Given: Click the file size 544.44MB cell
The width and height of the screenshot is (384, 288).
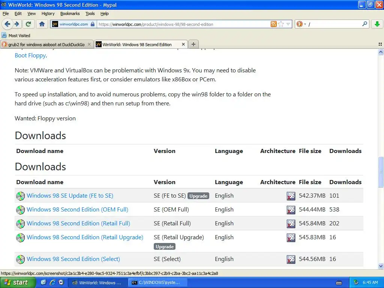Looking at the screenshot, I should pyautogui.click(x=312, y=210).
